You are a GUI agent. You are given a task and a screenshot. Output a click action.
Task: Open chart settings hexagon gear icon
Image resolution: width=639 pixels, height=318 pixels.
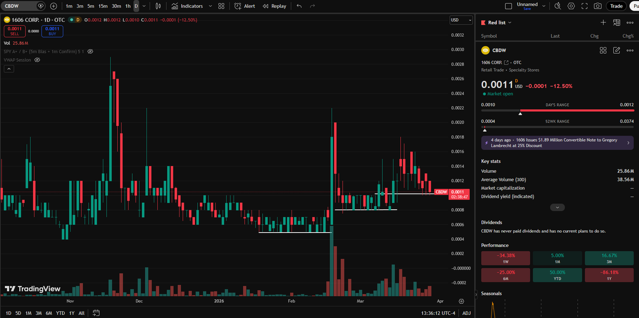coord(571,6)
